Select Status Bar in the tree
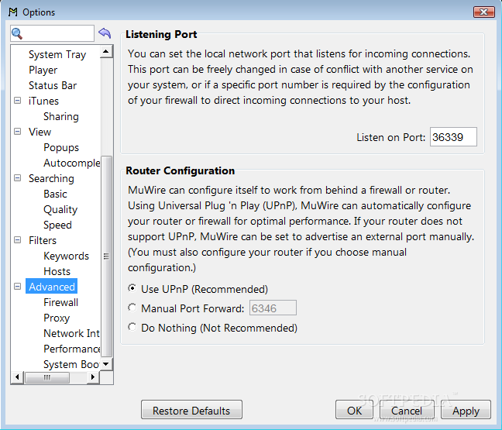Viewport: 502px width, 430px height. click(x=53, y=85)
